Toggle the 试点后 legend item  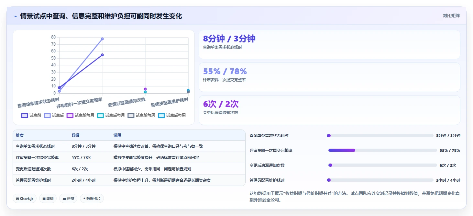pos(54,115)
